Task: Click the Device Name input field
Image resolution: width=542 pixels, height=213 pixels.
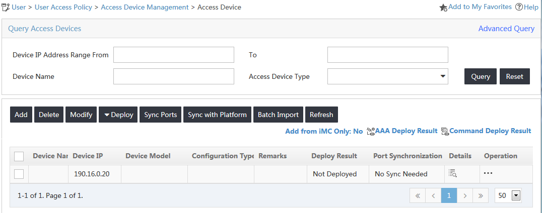Action: pos(173,76)
